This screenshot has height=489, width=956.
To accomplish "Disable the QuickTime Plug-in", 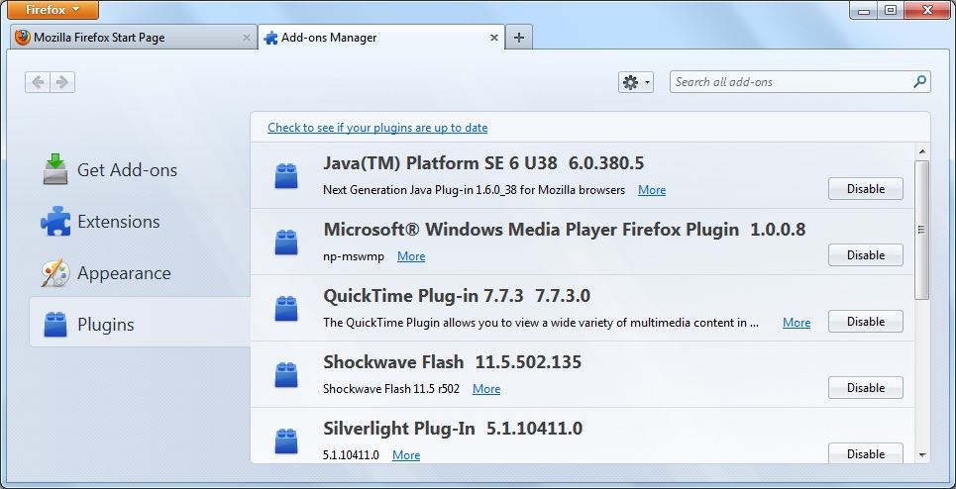I will [x=865, y=322].
